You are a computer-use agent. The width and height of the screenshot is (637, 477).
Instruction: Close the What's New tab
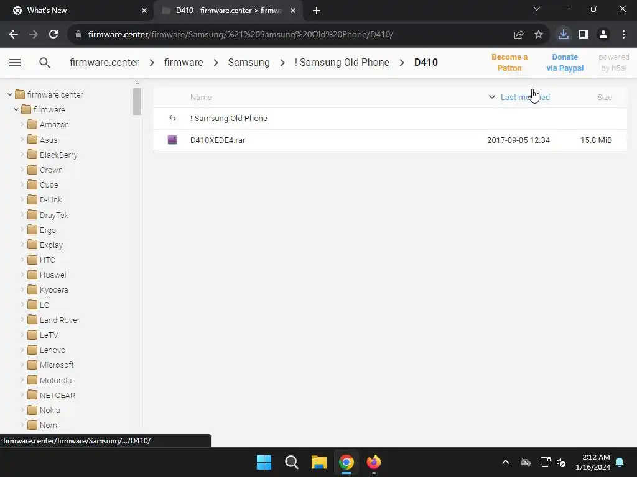click(144, 11)
